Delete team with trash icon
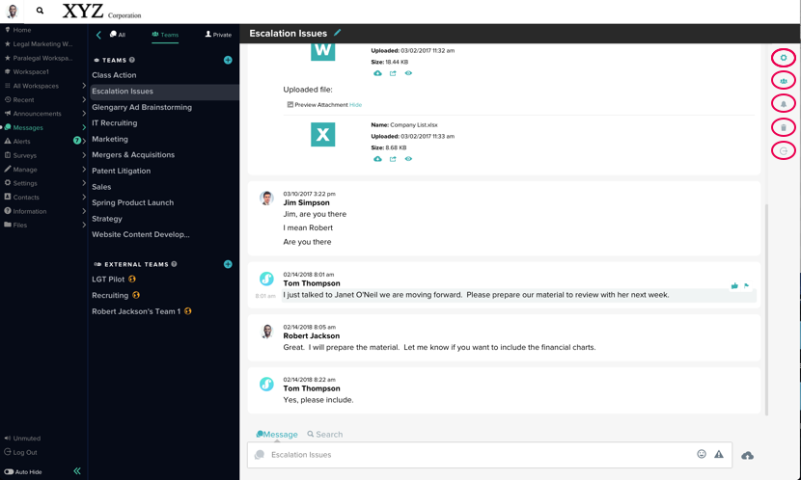The image size is (801, 480). pyautogui.click(x=783, y=127)
